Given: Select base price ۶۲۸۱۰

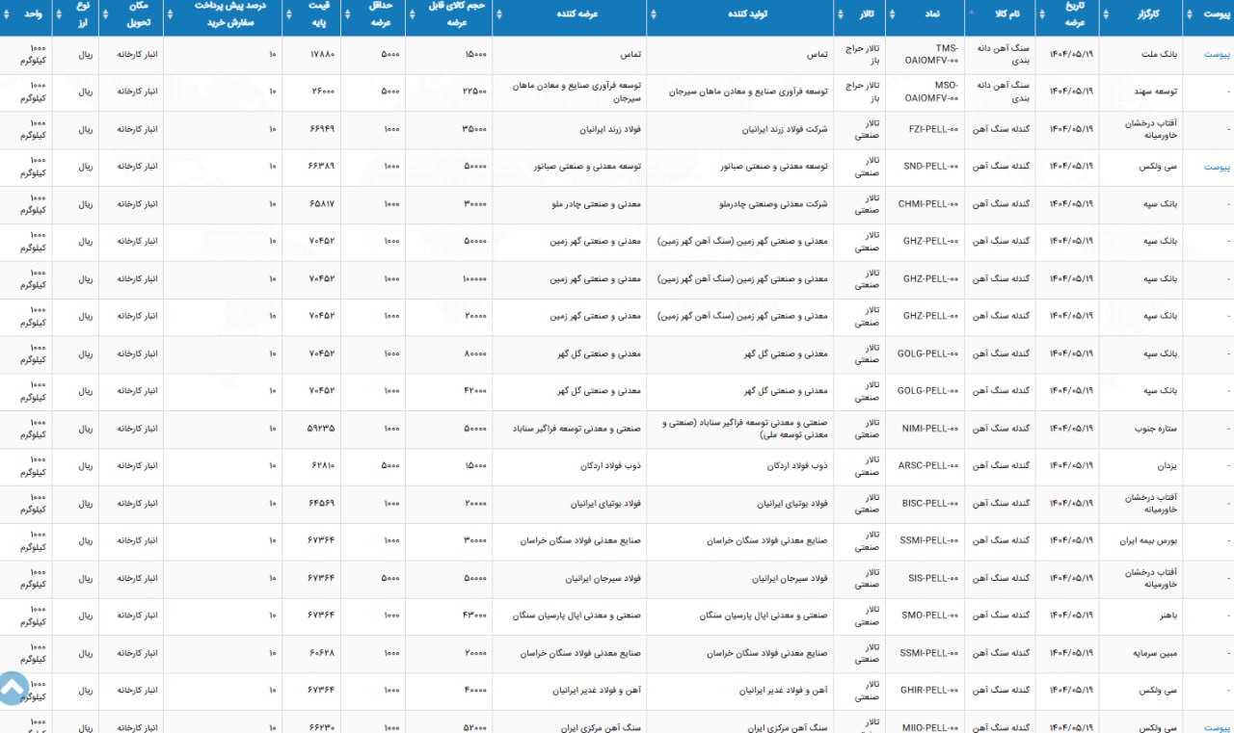Looking at the screenshot, I should (323, 465).
